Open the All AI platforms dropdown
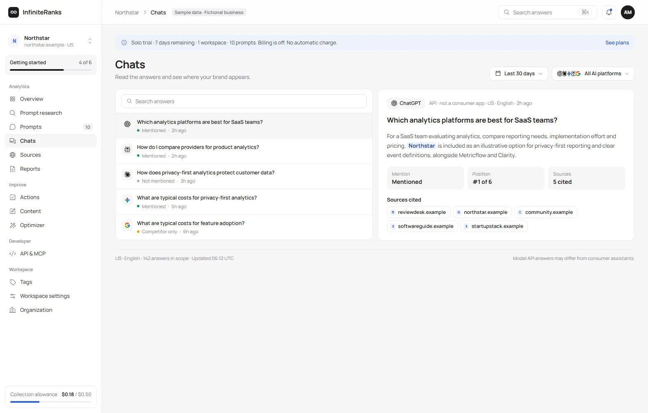This screenshot has width=648, height=413. tap(593, 74)
